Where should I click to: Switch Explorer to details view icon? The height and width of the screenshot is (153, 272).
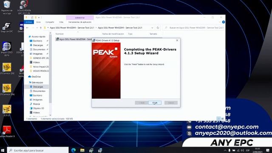coord(219,119)
